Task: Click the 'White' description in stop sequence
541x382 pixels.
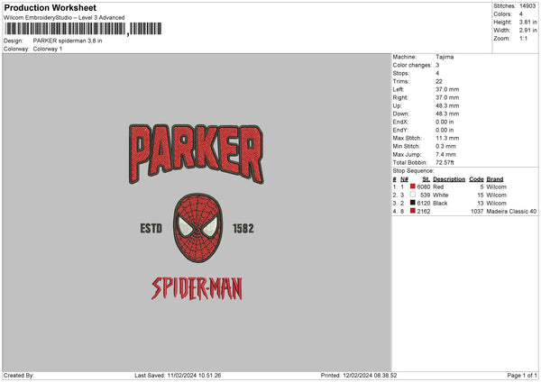Action: click(x=441, y=196)
